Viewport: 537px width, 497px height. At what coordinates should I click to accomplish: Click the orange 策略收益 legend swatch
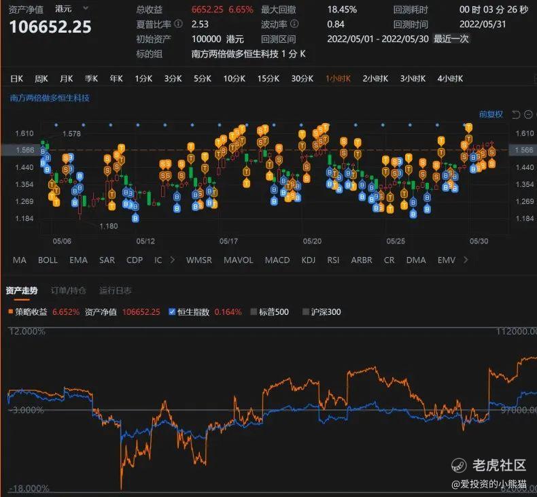click(11, 311)
